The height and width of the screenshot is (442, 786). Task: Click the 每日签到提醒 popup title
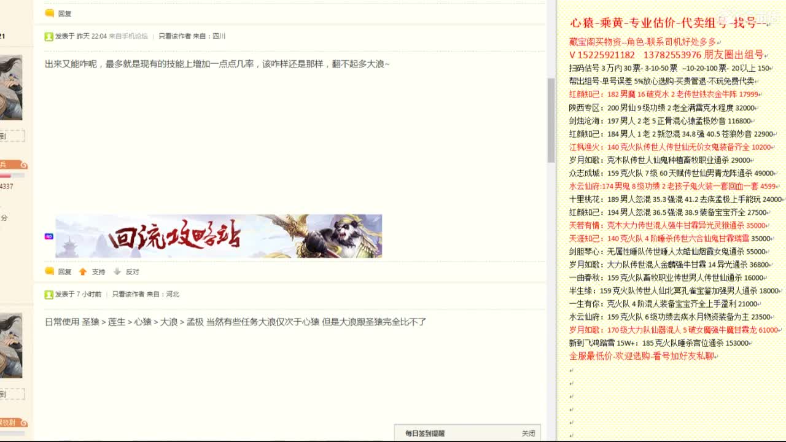[425, 433]
